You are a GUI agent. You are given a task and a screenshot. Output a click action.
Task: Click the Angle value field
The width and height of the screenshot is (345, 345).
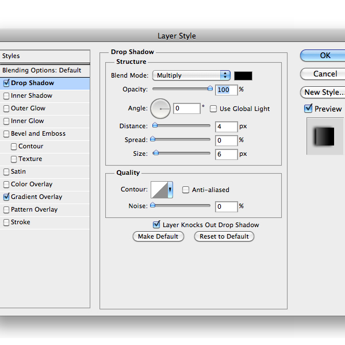pyautogui.click(x=187, y=109)
